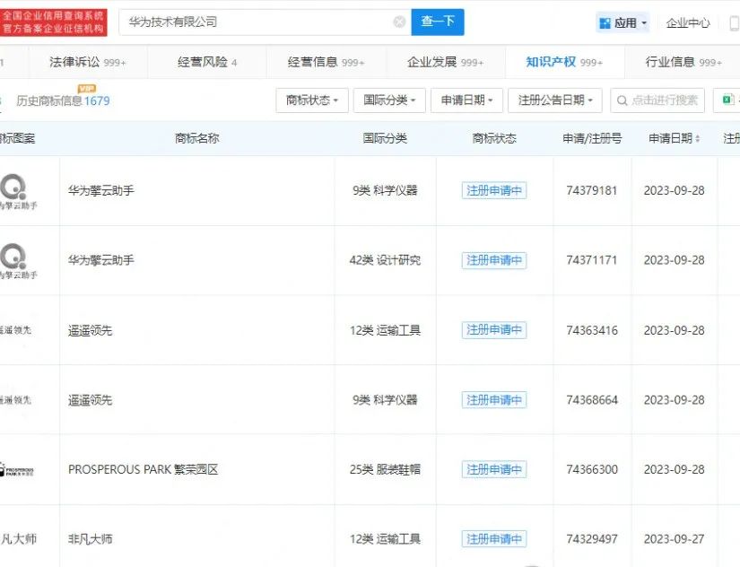Click 42类 设计研究 classification cell

pyautogui.click(x=385, y=260)
